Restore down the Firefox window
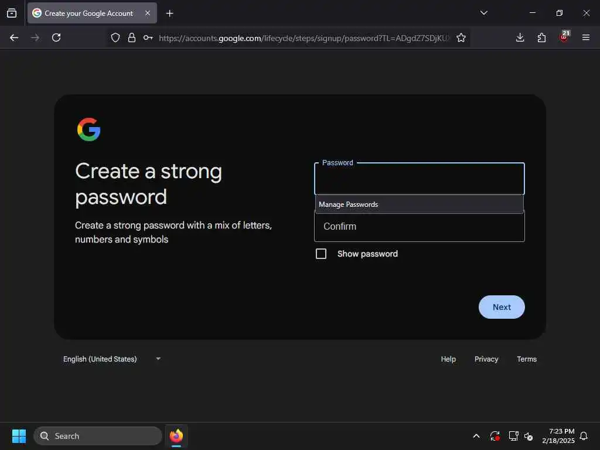Image resolution: width=600 pixels, height=450 pixels. (x=560, y=13)
